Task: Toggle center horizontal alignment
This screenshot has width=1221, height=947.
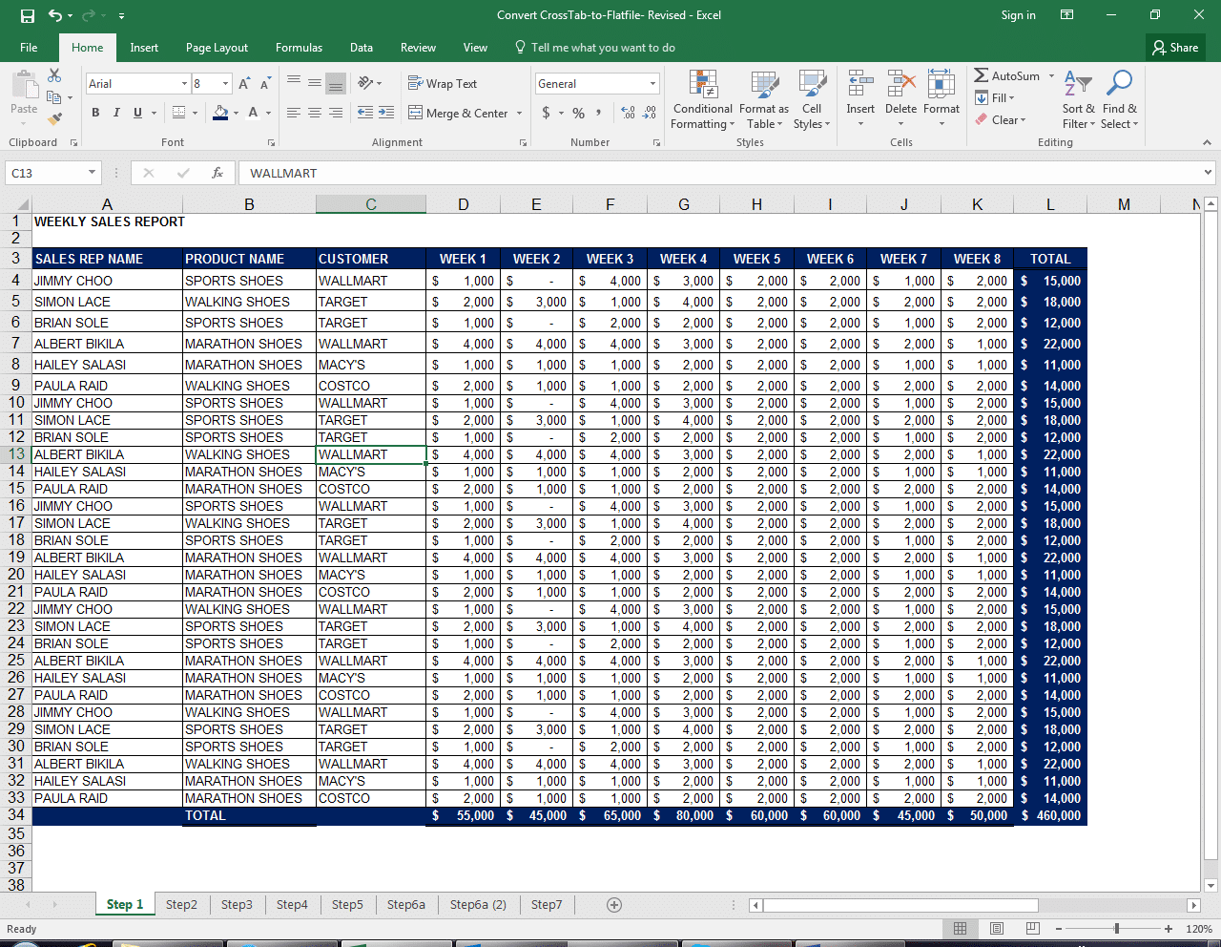Action: [315, 113]
